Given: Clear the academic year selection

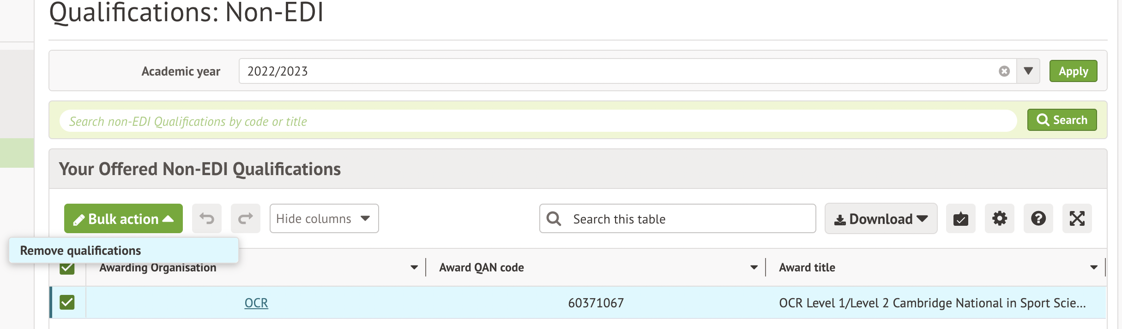Looking at the screenshot, I should tap(1004, 71).
